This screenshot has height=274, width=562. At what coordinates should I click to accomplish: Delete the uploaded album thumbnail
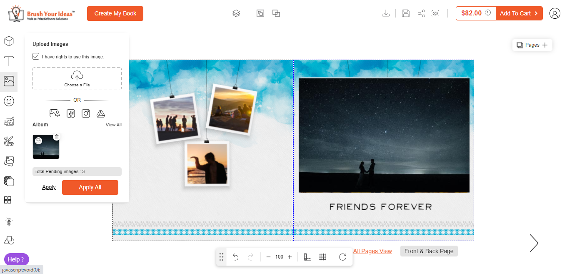(x=57, y=137)
